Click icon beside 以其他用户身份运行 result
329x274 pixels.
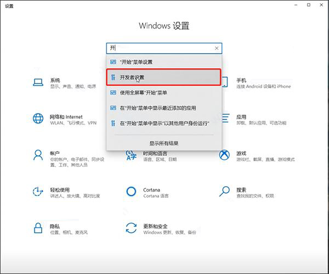[x=113, y=123]
